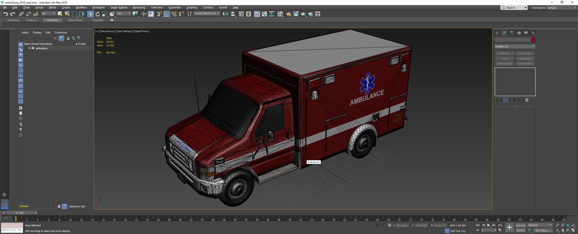Image resolution: width=578 pixels, height=234 pixels.
Task: Toggle Display Shapes filter in Scene Explorer
Action: [21, 49]
